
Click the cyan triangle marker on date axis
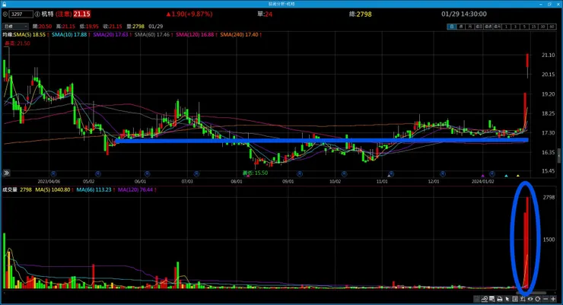506,176
